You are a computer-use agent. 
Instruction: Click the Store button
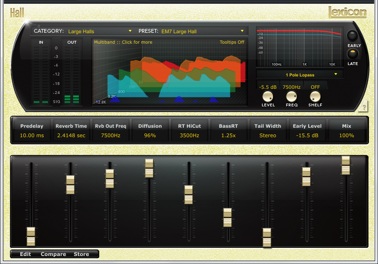coord(81,254)
